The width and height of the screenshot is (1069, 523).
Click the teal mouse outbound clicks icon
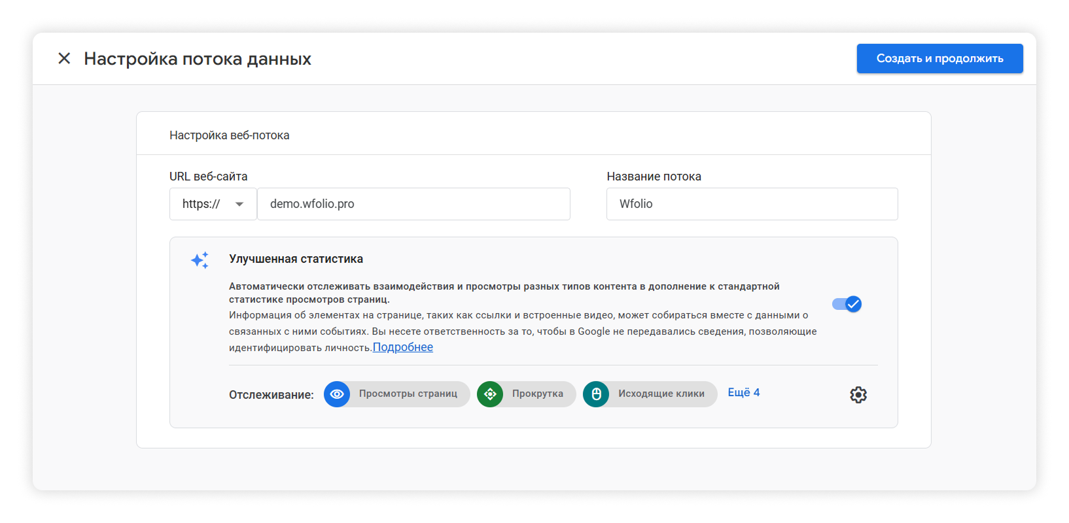(596, 394)
